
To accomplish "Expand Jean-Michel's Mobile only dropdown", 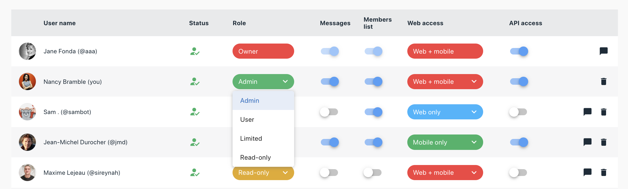I will [x=445, y=142].
